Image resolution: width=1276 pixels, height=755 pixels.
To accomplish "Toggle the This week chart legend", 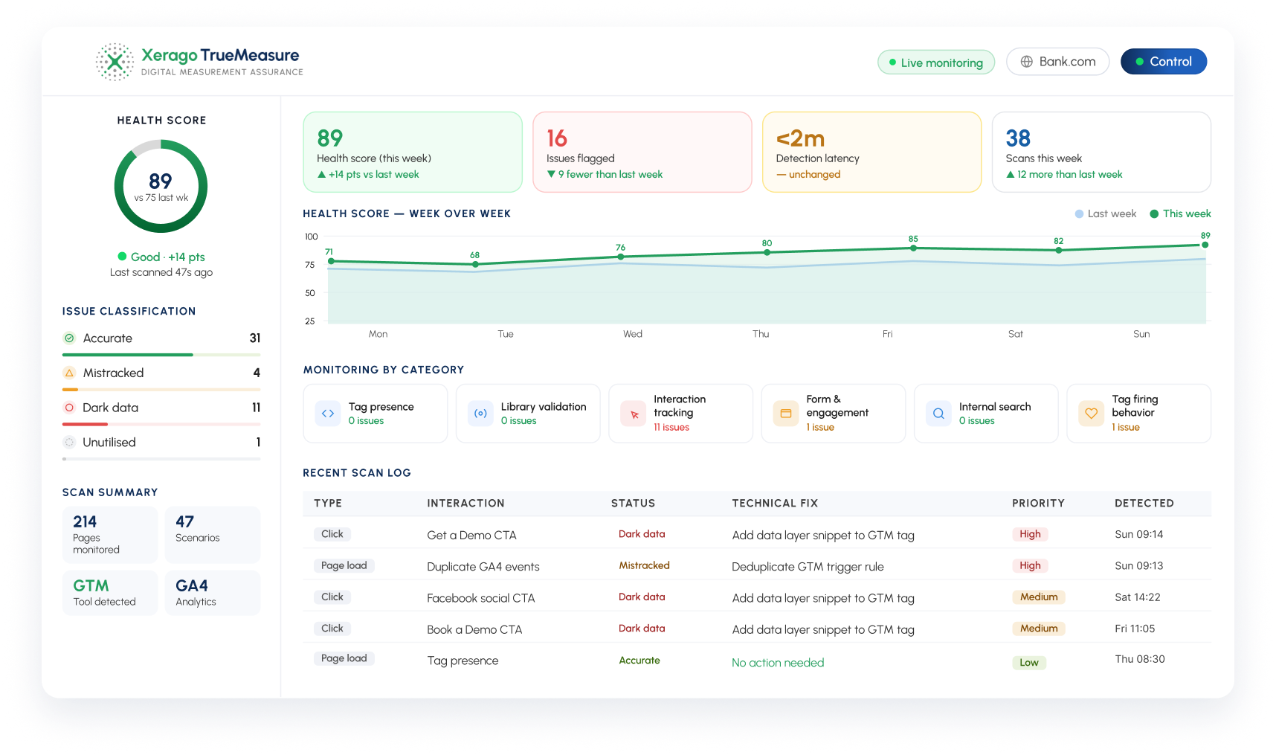I will pos(1181,214).
